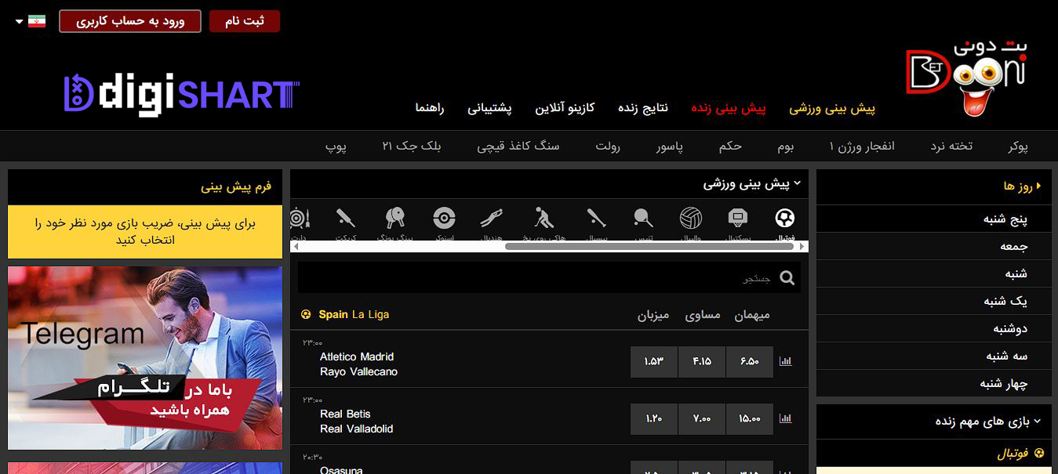Viewport: 1058px width, 474px height.
Task: Select the snooker ball icon
Action: pyautogui.click(x=444, y=218)
